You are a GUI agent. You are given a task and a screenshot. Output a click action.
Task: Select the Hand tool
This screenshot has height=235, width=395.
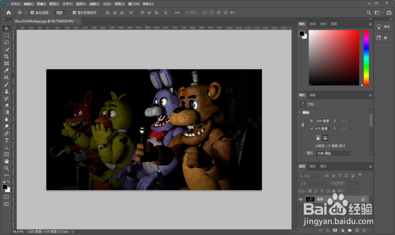(x=6, y=161)
